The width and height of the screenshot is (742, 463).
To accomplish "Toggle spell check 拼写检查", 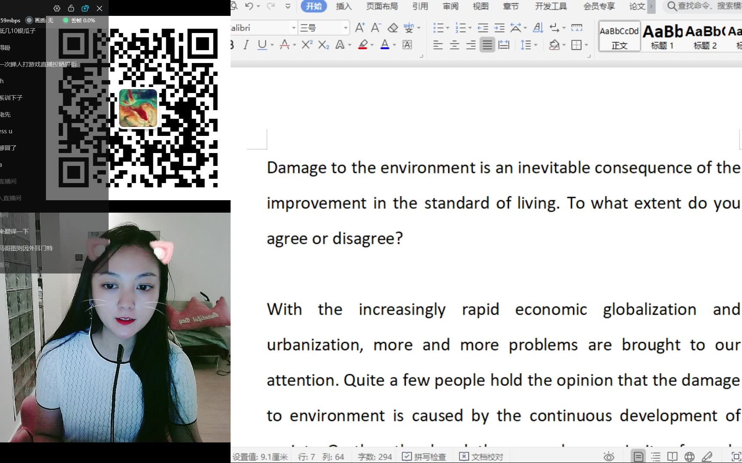I will pyautogui.click(x=424, y=457).
